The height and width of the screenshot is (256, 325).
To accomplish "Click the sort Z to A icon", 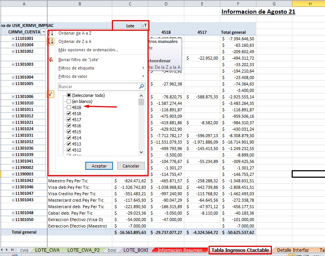I will (50, 41).
